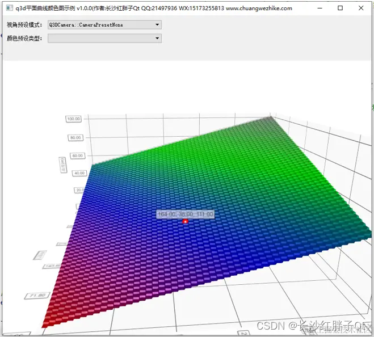Close the q3d surface demo window
The height and width of the screenshot is (337, 374).
click(361, 8)
